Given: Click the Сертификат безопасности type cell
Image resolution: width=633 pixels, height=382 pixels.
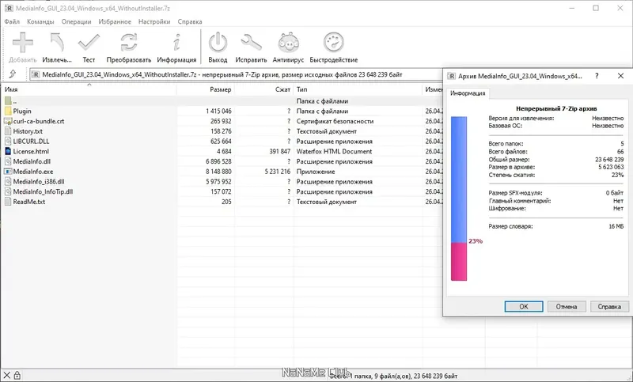Looking at the screenshot, I should pyautogui.click(x=335, y=121).
